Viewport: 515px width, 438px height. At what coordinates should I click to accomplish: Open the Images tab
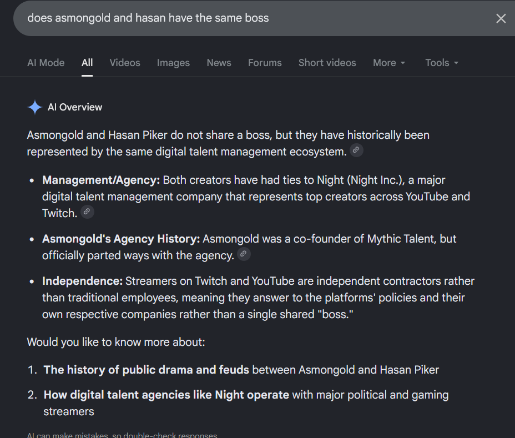tap(173, 63)
